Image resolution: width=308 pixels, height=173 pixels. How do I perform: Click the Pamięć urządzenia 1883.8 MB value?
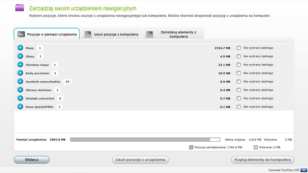(x=57, y=140)
